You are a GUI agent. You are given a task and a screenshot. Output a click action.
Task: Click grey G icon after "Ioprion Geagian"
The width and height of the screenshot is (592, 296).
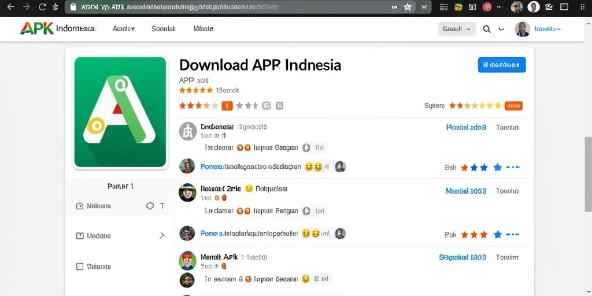306,147
